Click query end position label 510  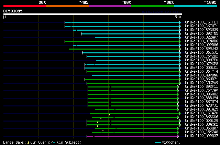pyautogui.click(x=178, y=17)
